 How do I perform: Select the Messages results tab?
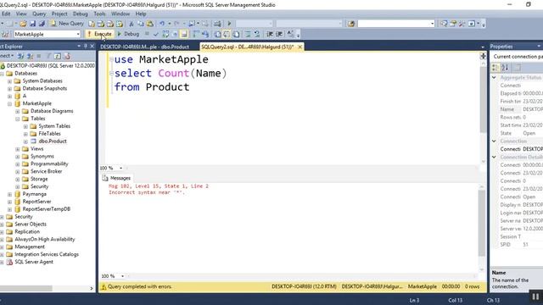click(x=117, y=178)
